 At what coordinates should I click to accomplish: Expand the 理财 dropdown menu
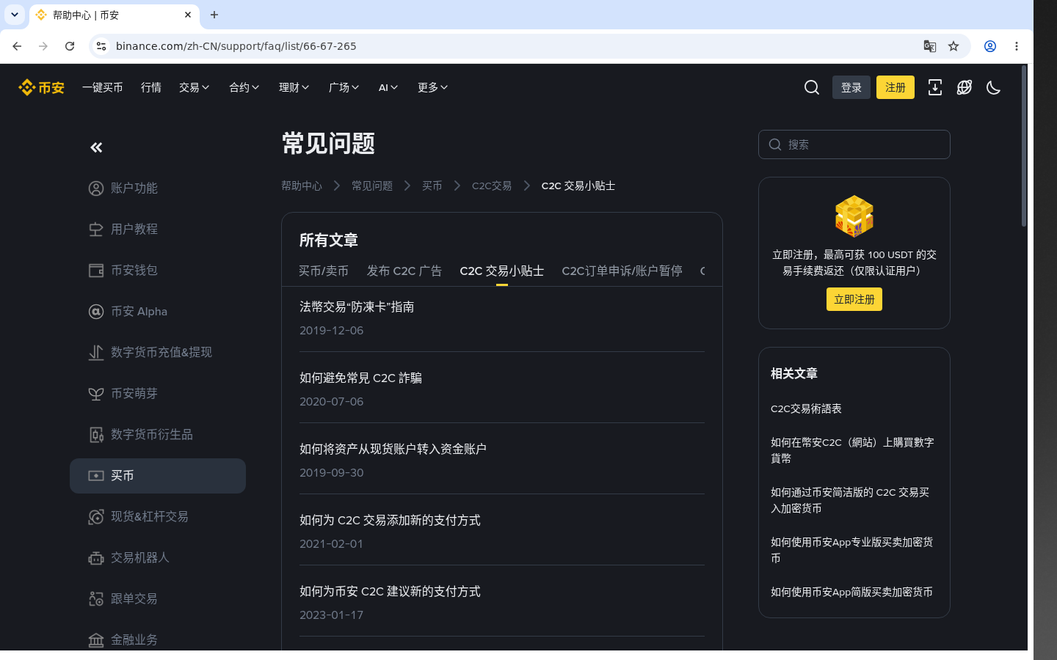pos(294,87)
